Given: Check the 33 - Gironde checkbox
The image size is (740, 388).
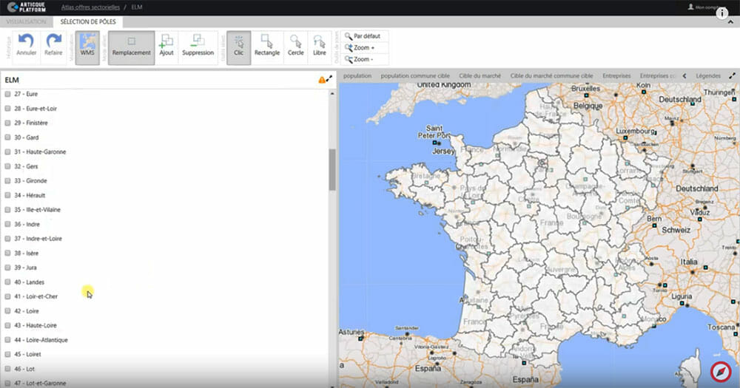Looking at the screenshot, I should (7, 180).
